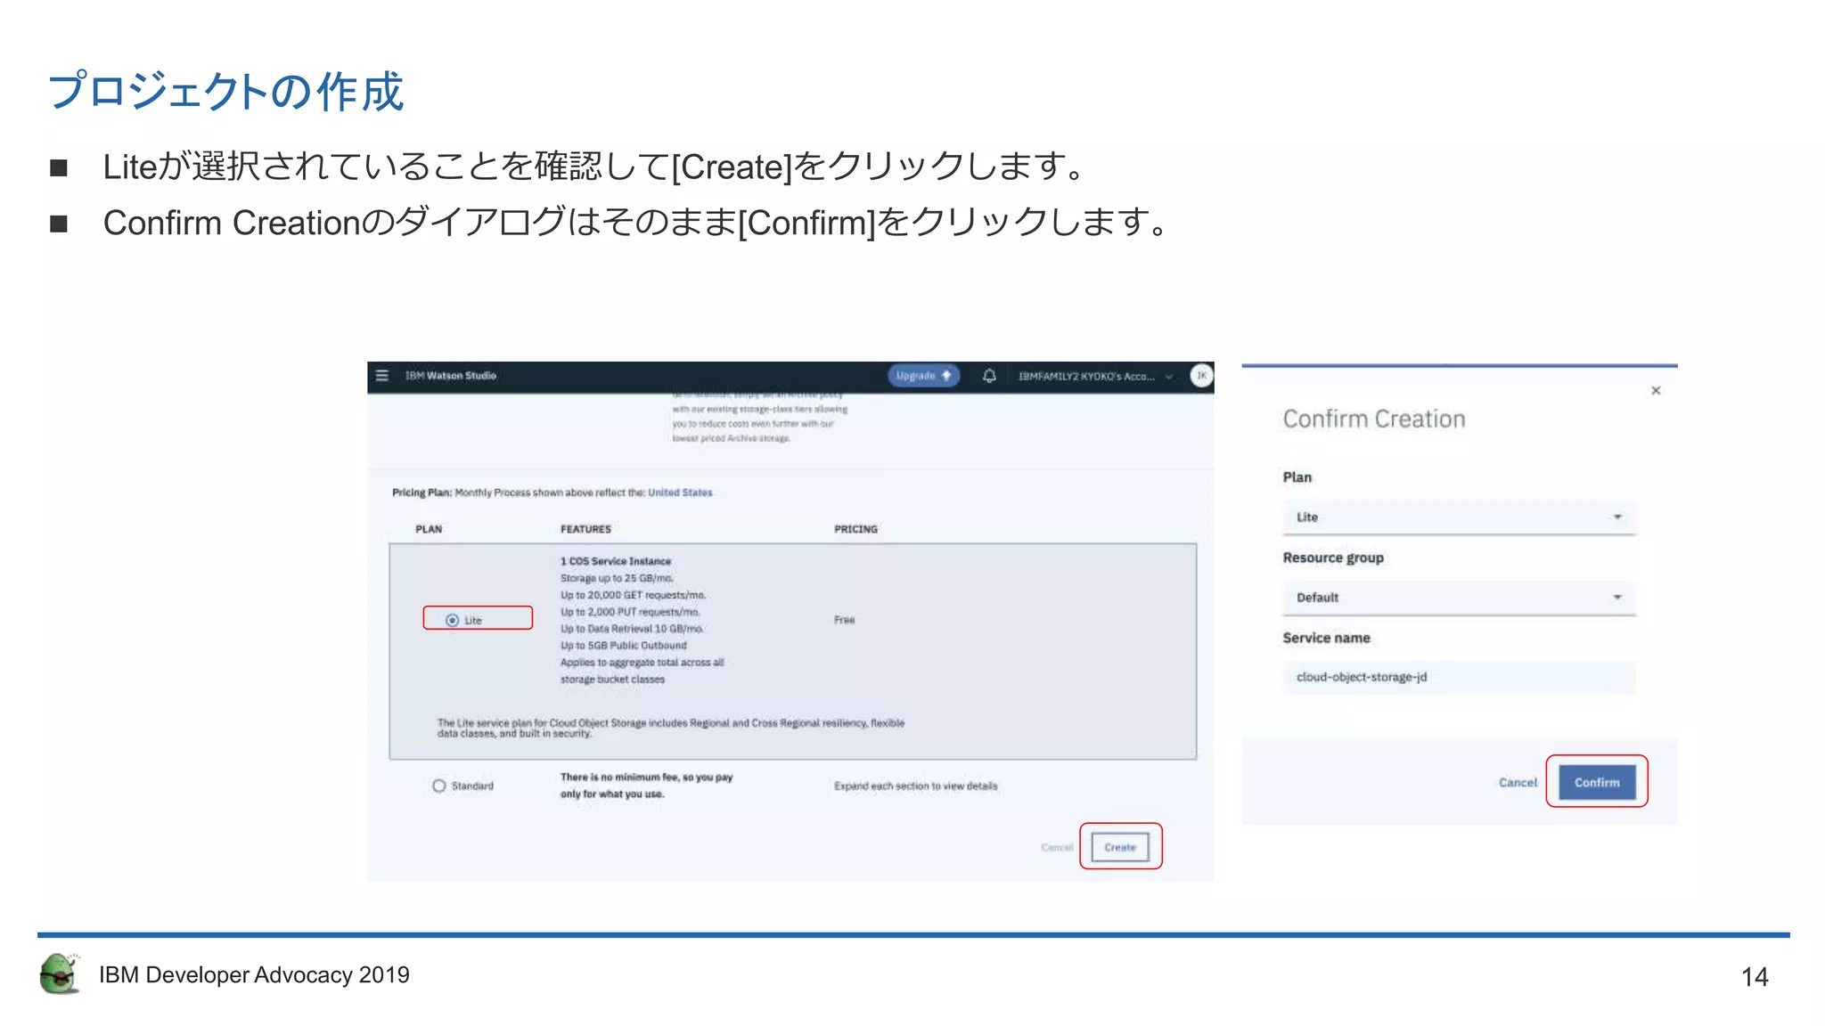Click the Create button
1825x1026 pixels.
(1120, 847)
